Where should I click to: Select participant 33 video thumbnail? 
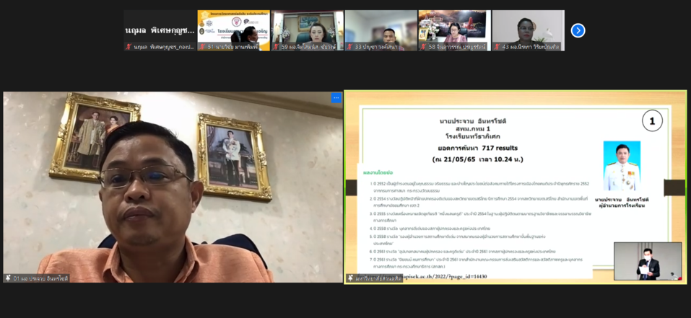coord(381,30)
